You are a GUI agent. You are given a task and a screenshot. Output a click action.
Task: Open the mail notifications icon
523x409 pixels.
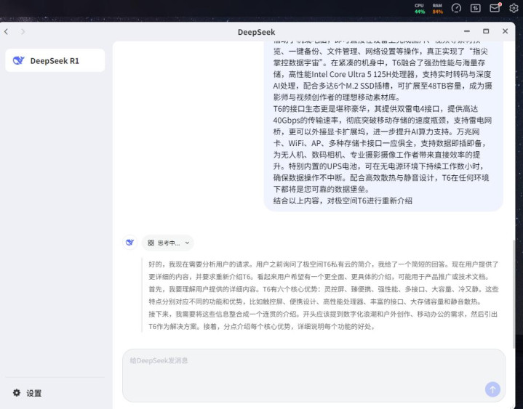(495, 8)
